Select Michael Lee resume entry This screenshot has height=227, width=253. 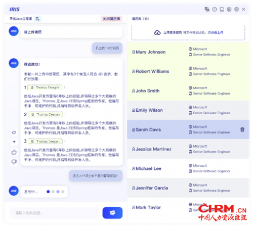[188, 168]
